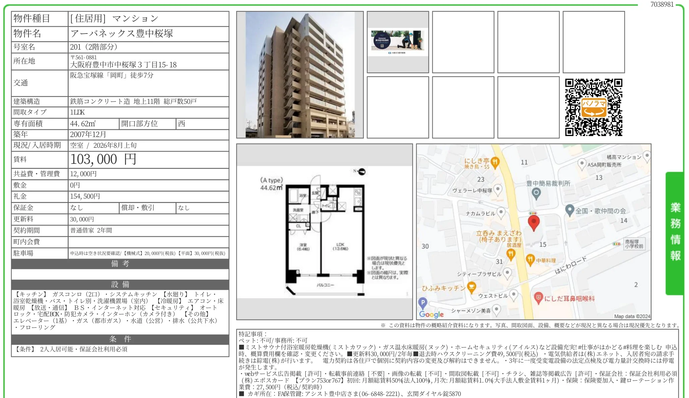Open the 業務情報 green side tab
Viewport: 689px width, 398px height.
coord(675,233)
